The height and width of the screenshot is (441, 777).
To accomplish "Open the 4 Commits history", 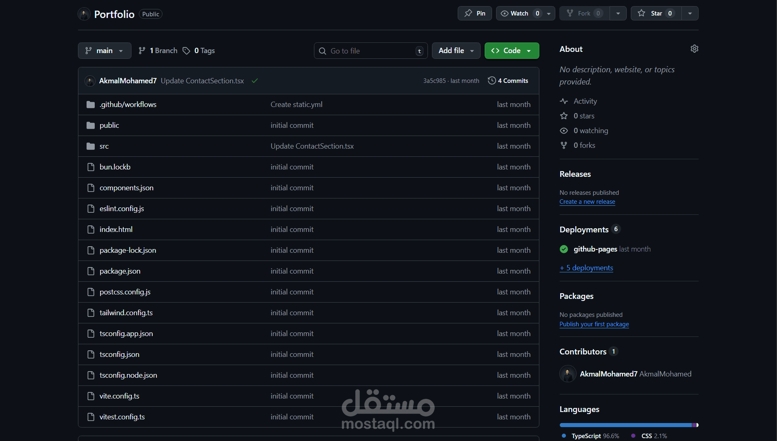I will [508, 81].
